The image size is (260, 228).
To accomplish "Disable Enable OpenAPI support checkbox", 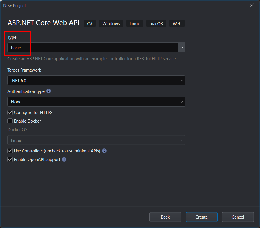I will pos(10,160).
